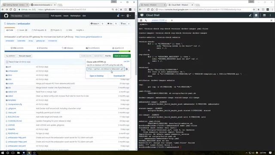Open Gist in GitHub header

[x=84, y=16]
